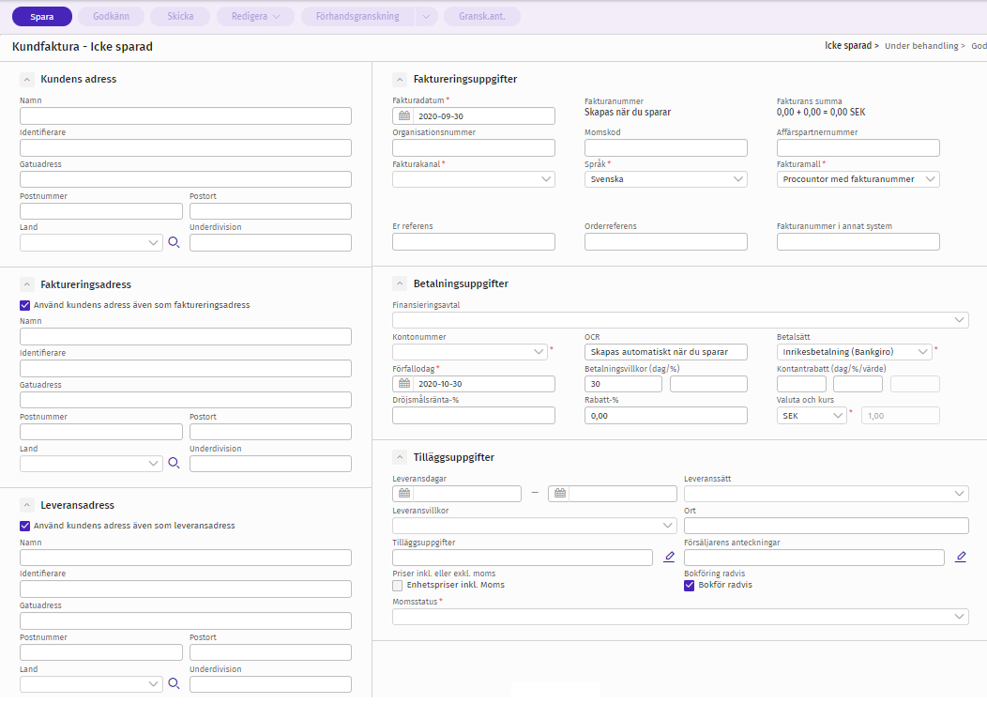
Task: Open the Redigera menu
Action: [x=255, y=16]
